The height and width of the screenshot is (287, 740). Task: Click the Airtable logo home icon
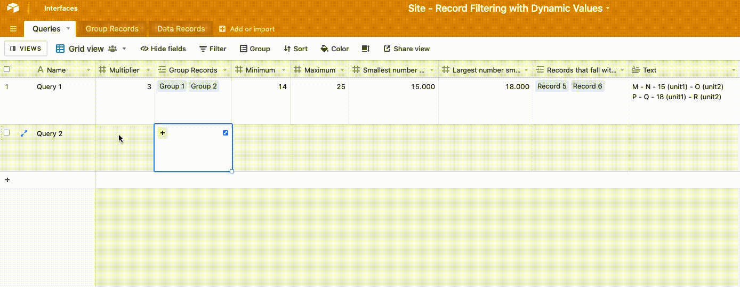(13, 8)
